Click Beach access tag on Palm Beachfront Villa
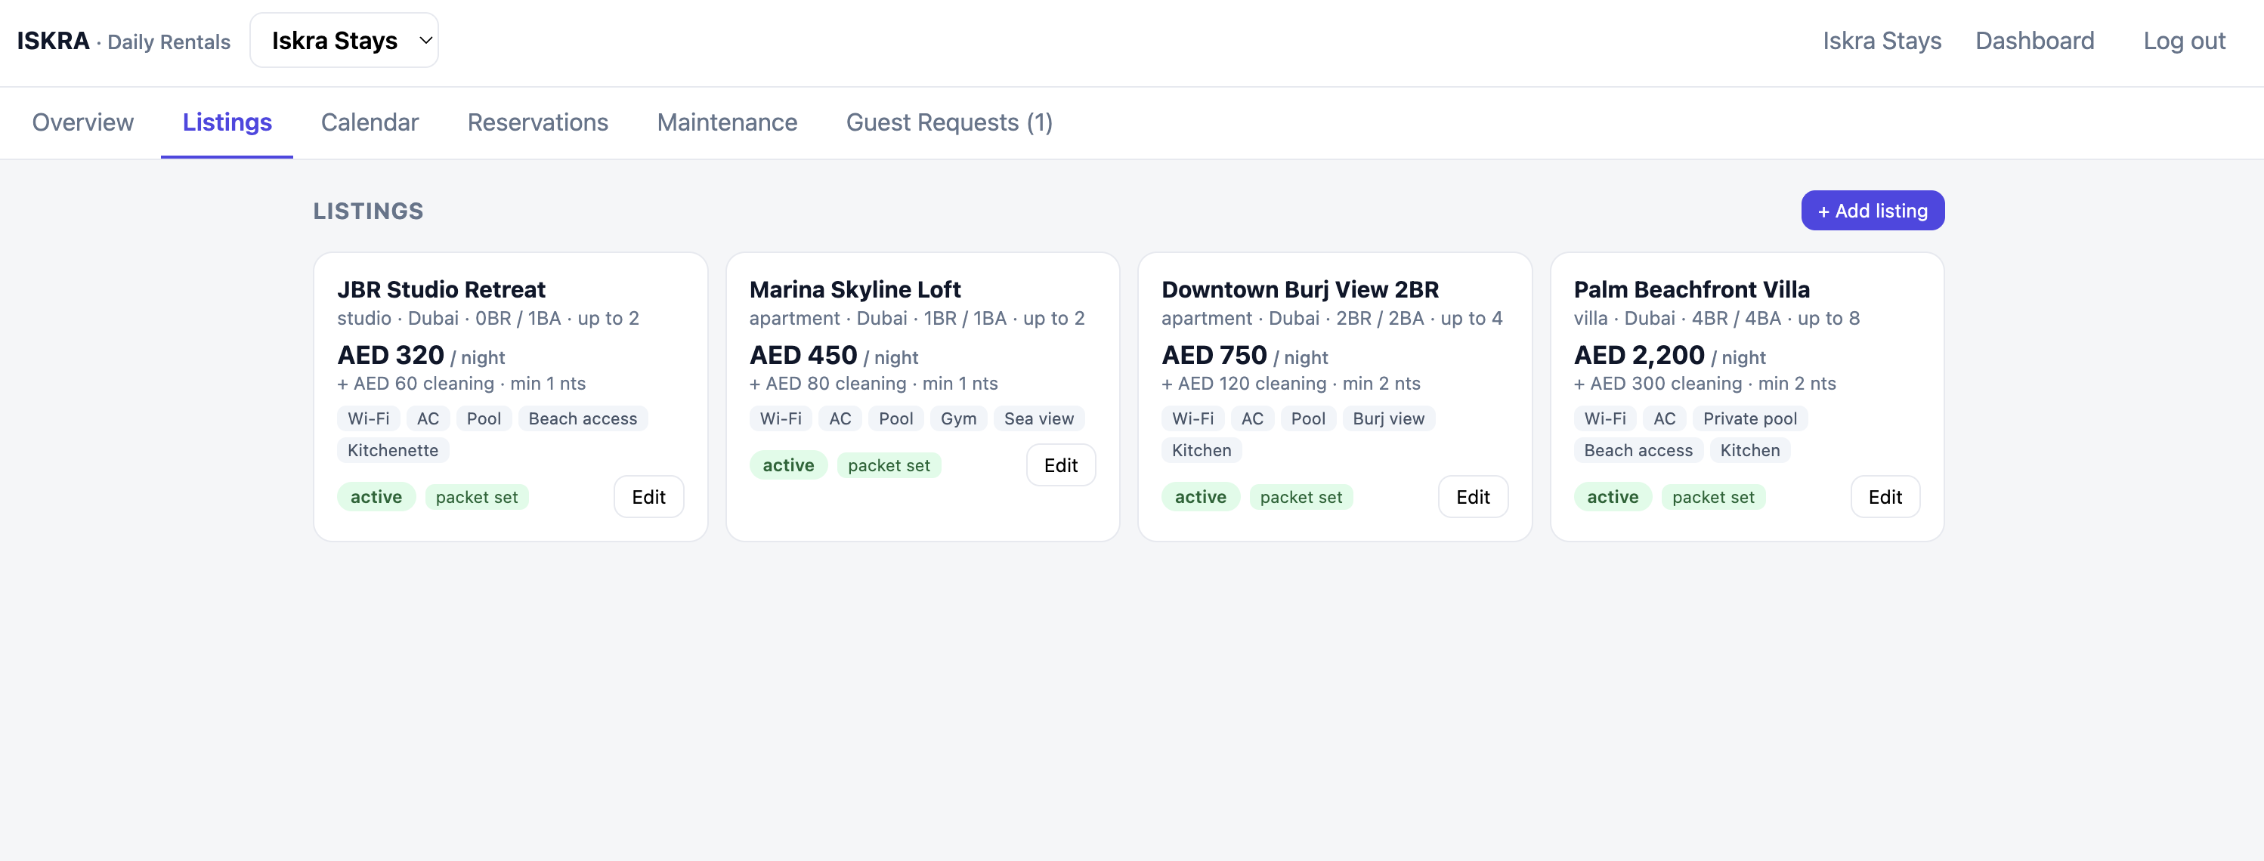The image size is (2264, 861). point(1638,450)
